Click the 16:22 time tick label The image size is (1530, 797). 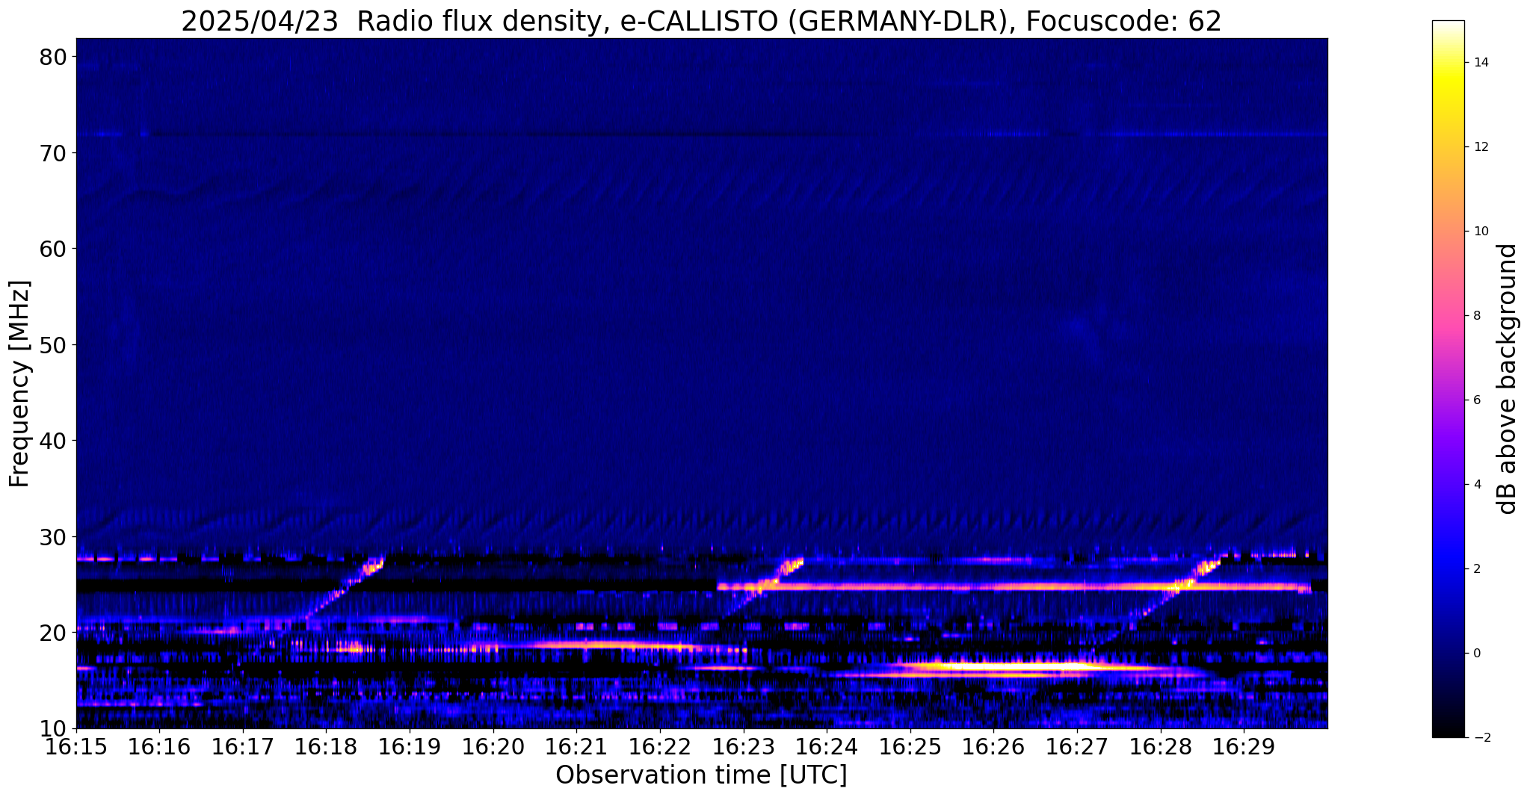660,747
